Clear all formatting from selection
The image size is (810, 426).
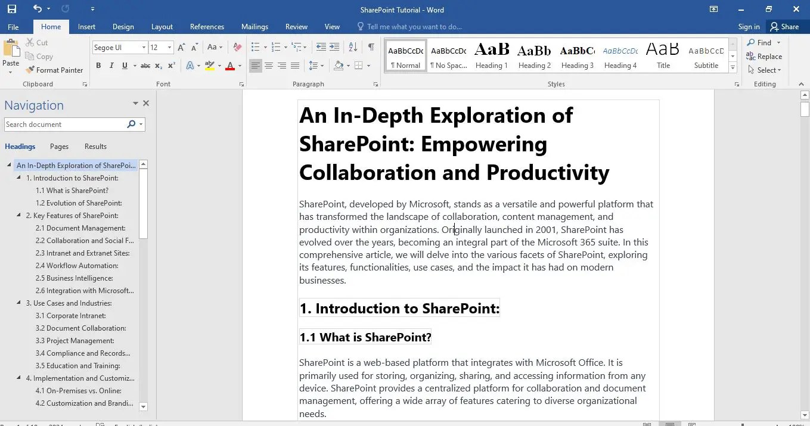point(237,47)
